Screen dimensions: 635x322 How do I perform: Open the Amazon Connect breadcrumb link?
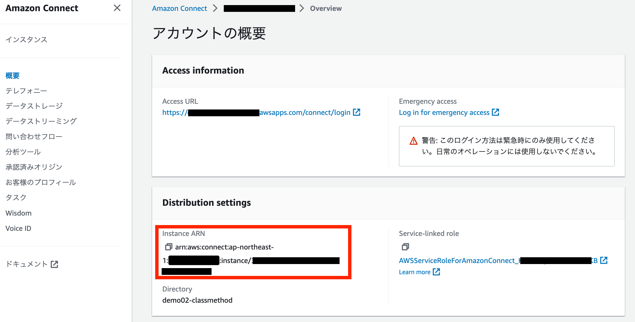pos(180,8)
